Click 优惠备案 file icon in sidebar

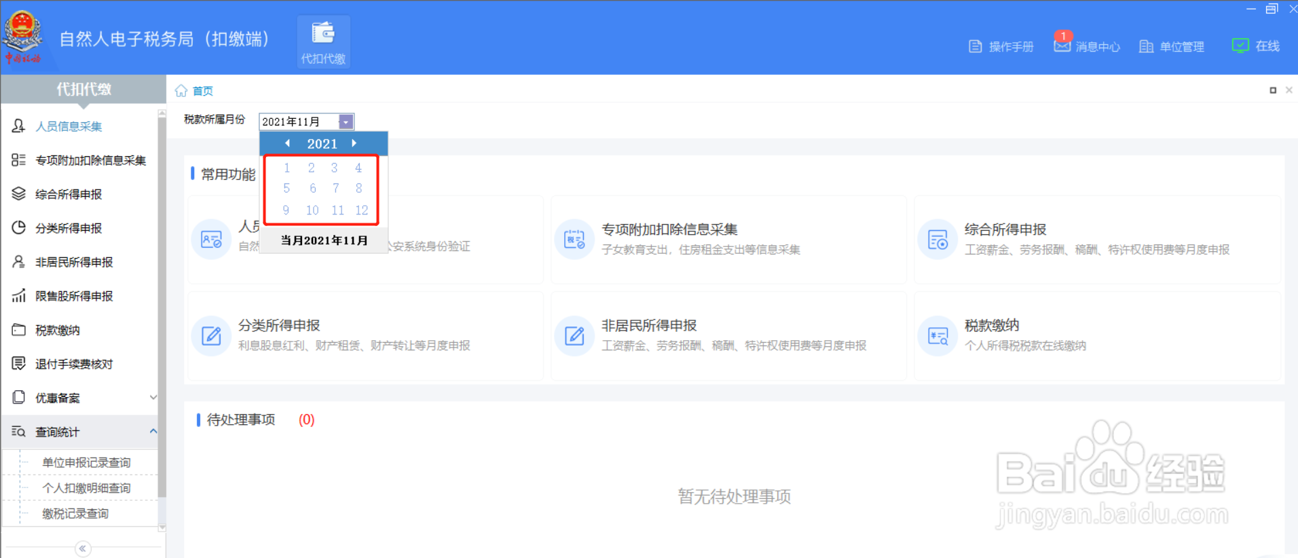[19, 397]
